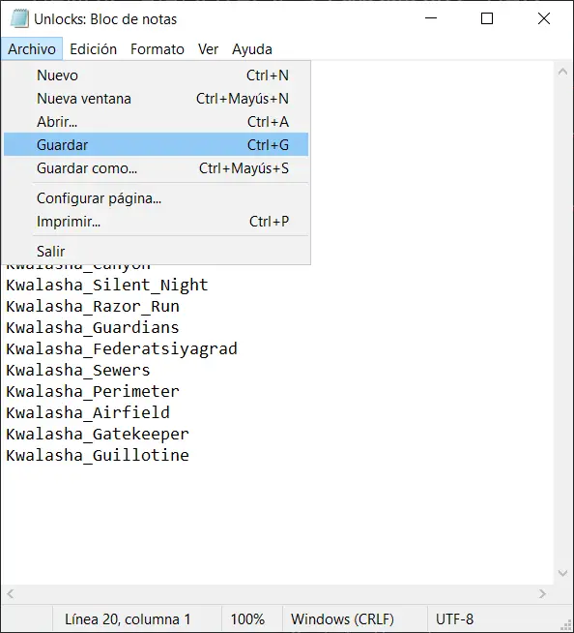Click the Notepad icon in title bar
The image size is (574, 633).
coord(19,19)
